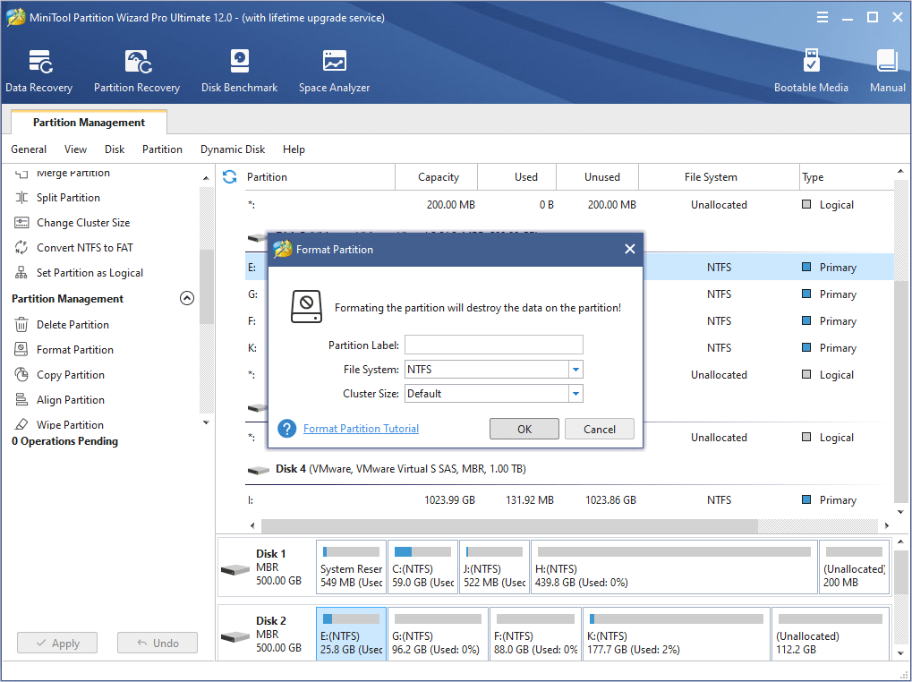This screenshot has height=682, width=912.
Task: Create Bootable Media
Action: (x=811, y=71)
